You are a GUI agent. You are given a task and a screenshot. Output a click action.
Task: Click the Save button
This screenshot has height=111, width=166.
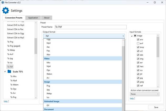click(x=156, y=107)
